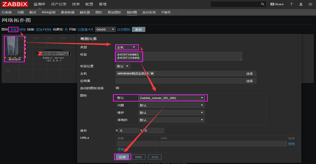The image size is (316, 164).
Task: Toggle 自动的图标选择 checkbox
Action: pos(117,88)
